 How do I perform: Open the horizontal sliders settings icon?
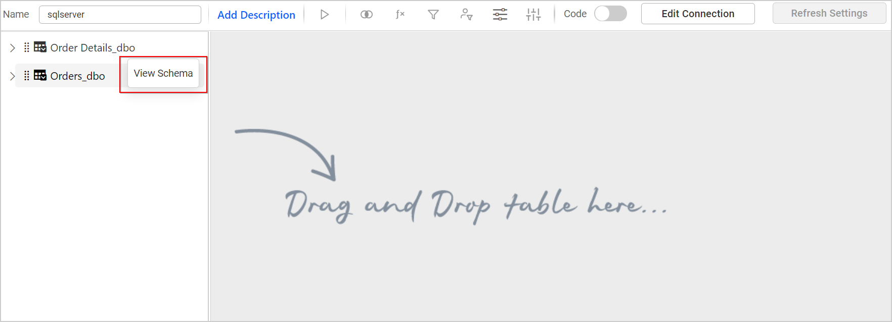tap(500, 15)
